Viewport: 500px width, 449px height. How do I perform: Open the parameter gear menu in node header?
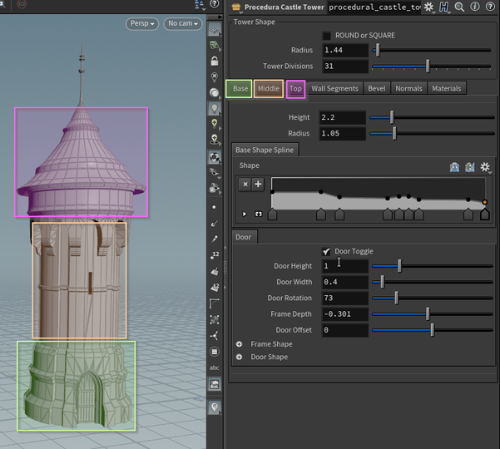(x=428, y=7)
